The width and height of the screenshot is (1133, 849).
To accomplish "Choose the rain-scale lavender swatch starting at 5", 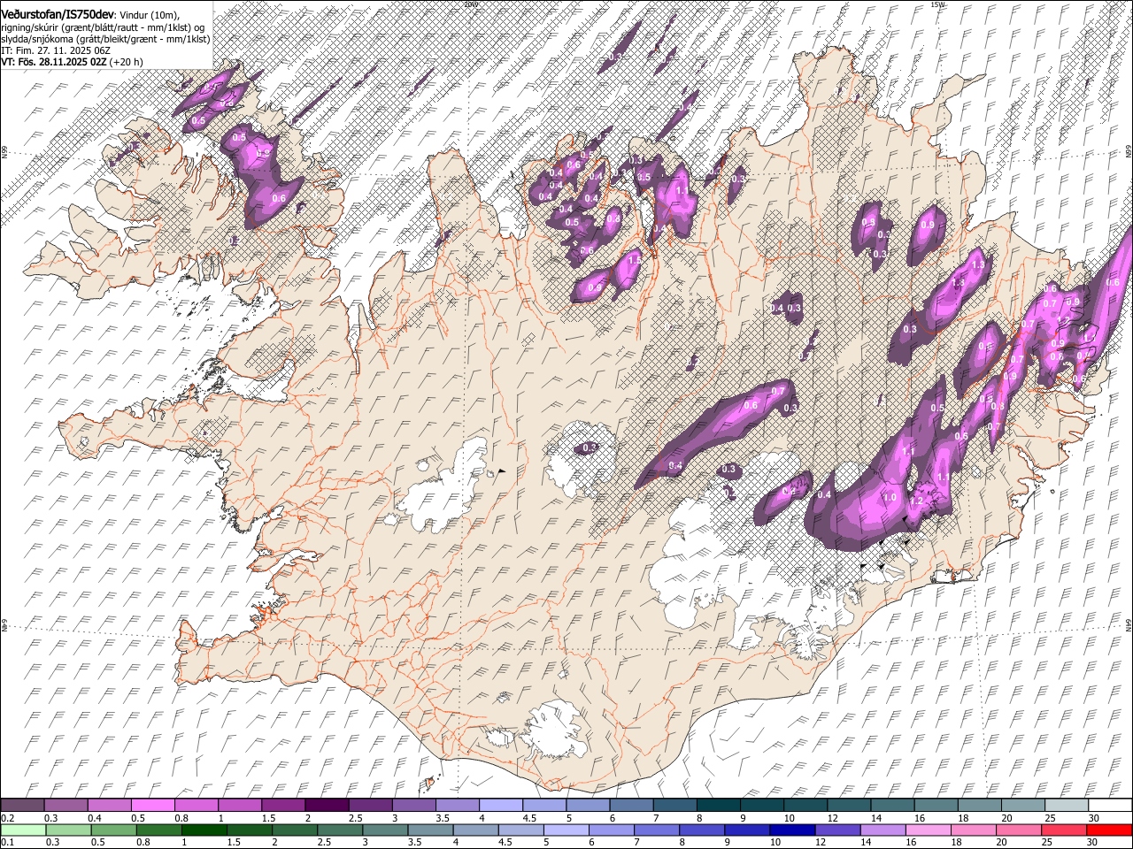I will point(566,830).
